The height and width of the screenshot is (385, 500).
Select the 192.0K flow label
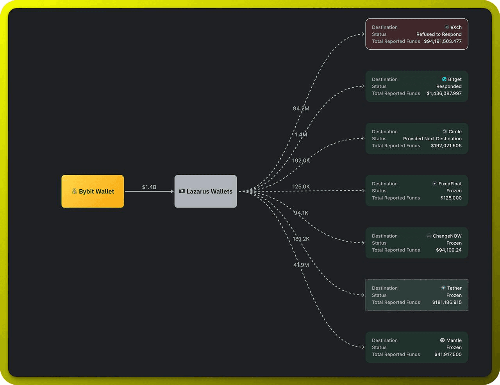[x=301, y=161]
